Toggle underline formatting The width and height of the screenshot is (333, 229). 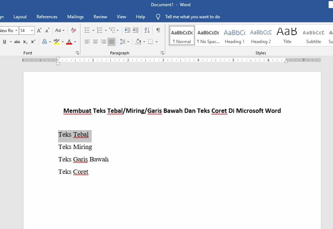(4, 42)
